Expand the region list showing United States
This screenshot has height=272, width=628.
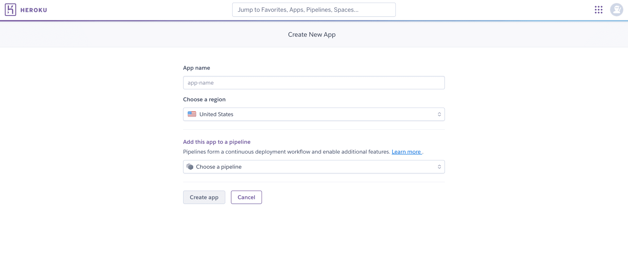coord(314,114)
